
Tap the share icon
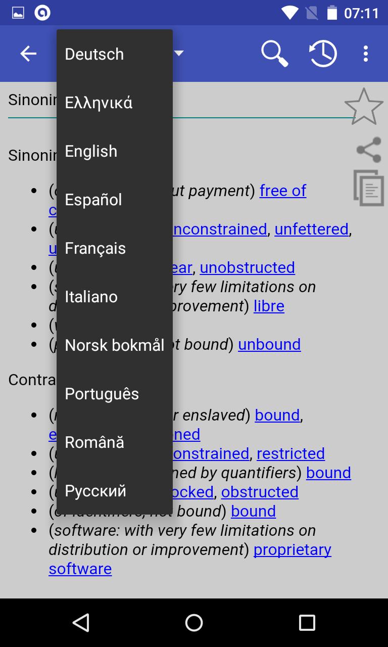point(369,150)
